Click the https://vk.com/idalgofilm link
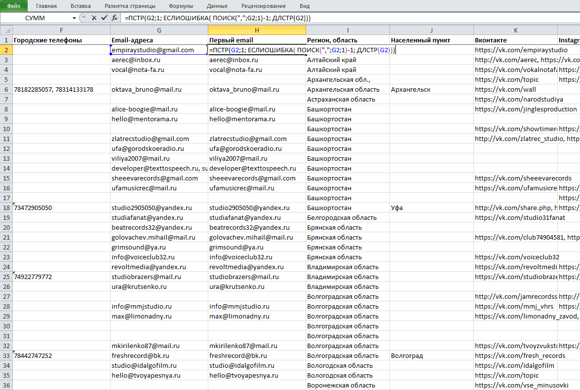The image size is (580, 390). click(516, 365)
